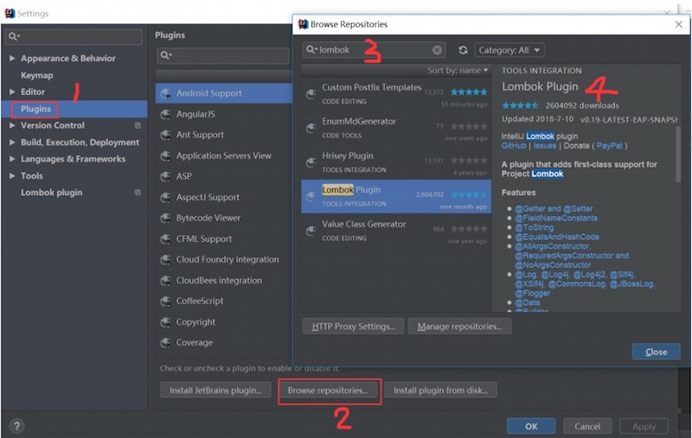Click the CoffeeScript plugin icon

pyautogui.click(x=166, y=302)
